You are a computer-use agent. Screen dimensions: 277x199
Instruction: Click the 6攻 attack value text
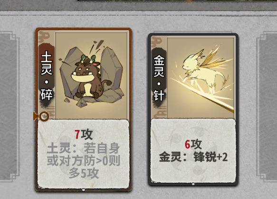coord(193,144)
